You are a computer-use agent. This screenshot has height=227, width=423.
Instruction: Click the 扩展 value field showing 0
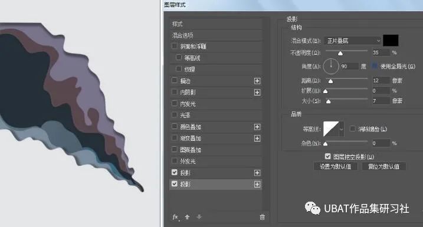(x=381, y=91)
